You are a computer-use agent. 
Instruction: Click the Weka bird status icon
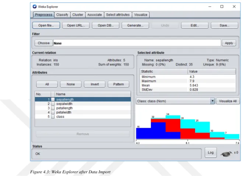pyautogui.click(x=226, y=154)
